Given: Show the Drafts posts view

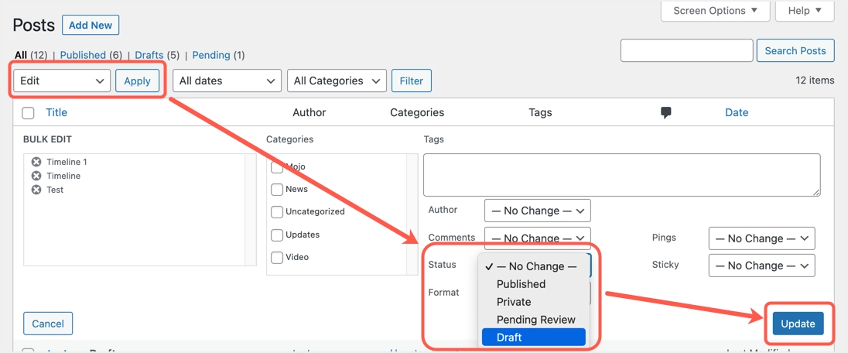Looking at the screenshot, I should 149,55.
